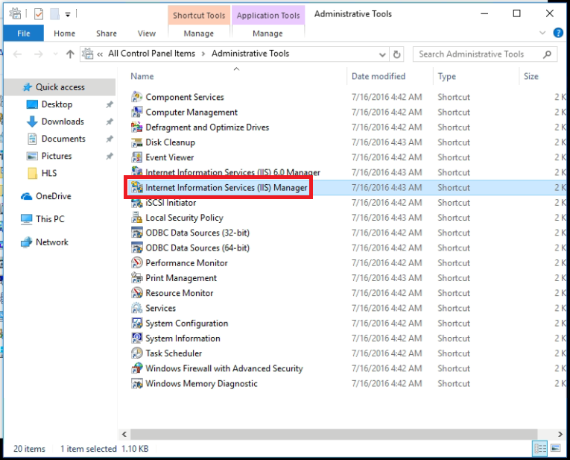Open the Share ribbon tab
This screenshot has height=460, width=570.
pyautogui.click(x=106, y=34)
